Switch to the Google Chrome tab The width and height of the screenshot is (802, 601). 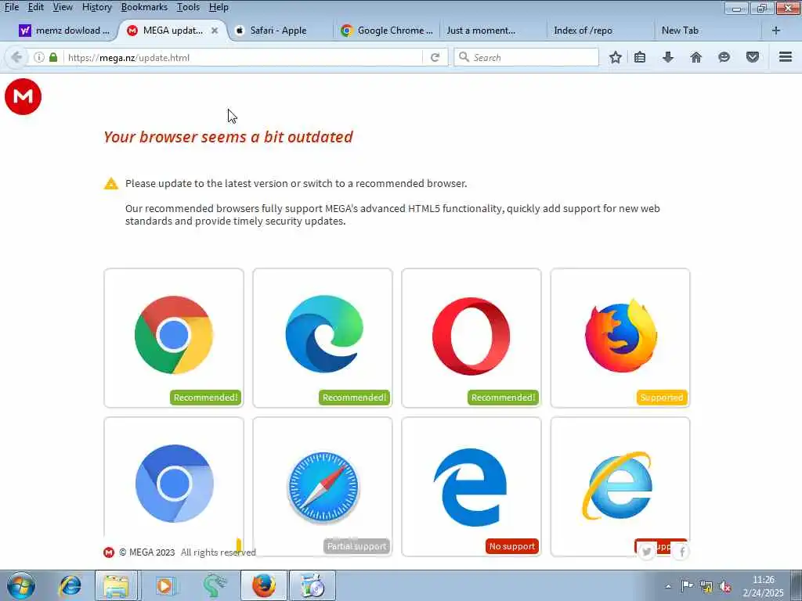pos(387,31)
